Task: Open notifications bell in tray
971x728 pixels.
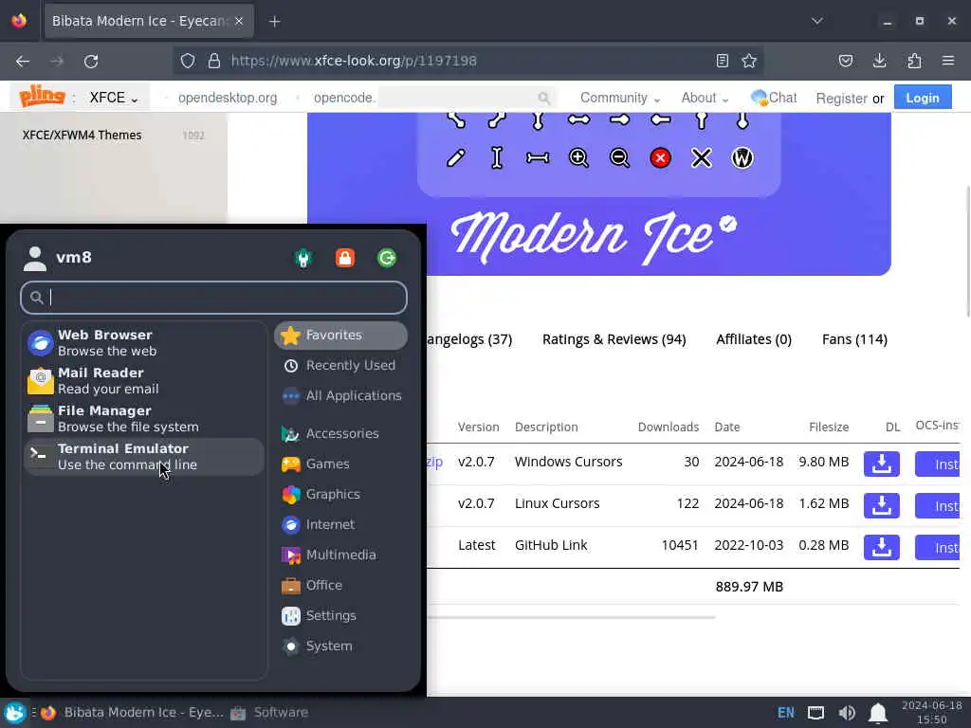Action: pos(877,713)
